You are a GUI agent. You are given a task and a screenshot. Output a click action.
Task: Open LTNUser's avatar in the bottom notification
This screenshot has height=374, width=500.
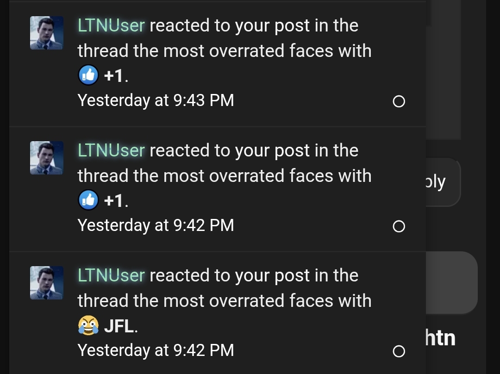click(x=46, y=283)
